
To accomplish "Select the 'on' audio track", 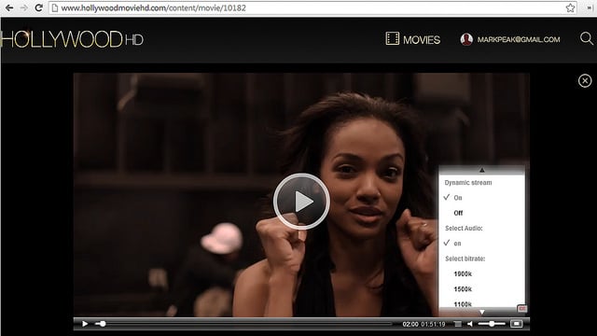I will [457, 244].
